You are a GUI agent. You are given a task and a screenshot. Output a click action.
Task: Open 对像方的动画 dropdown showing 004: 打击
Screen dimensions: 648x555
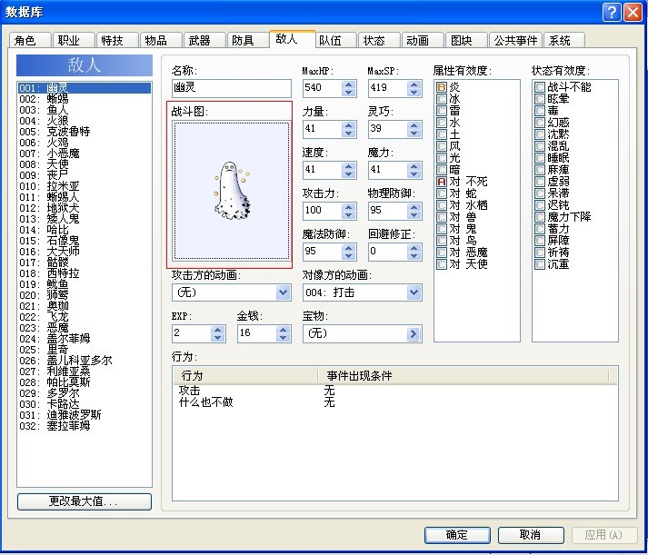[x=414, y=292]
